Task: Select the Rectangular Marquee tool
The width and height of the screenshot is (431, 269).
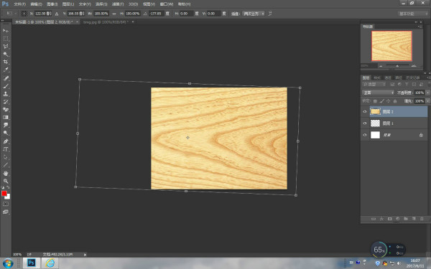Action: point(6,39)
